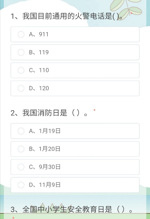The height and width of the screenshot is (219, 150).
Task: Click question 3 title 安全教育日
Action: point(72,210)
